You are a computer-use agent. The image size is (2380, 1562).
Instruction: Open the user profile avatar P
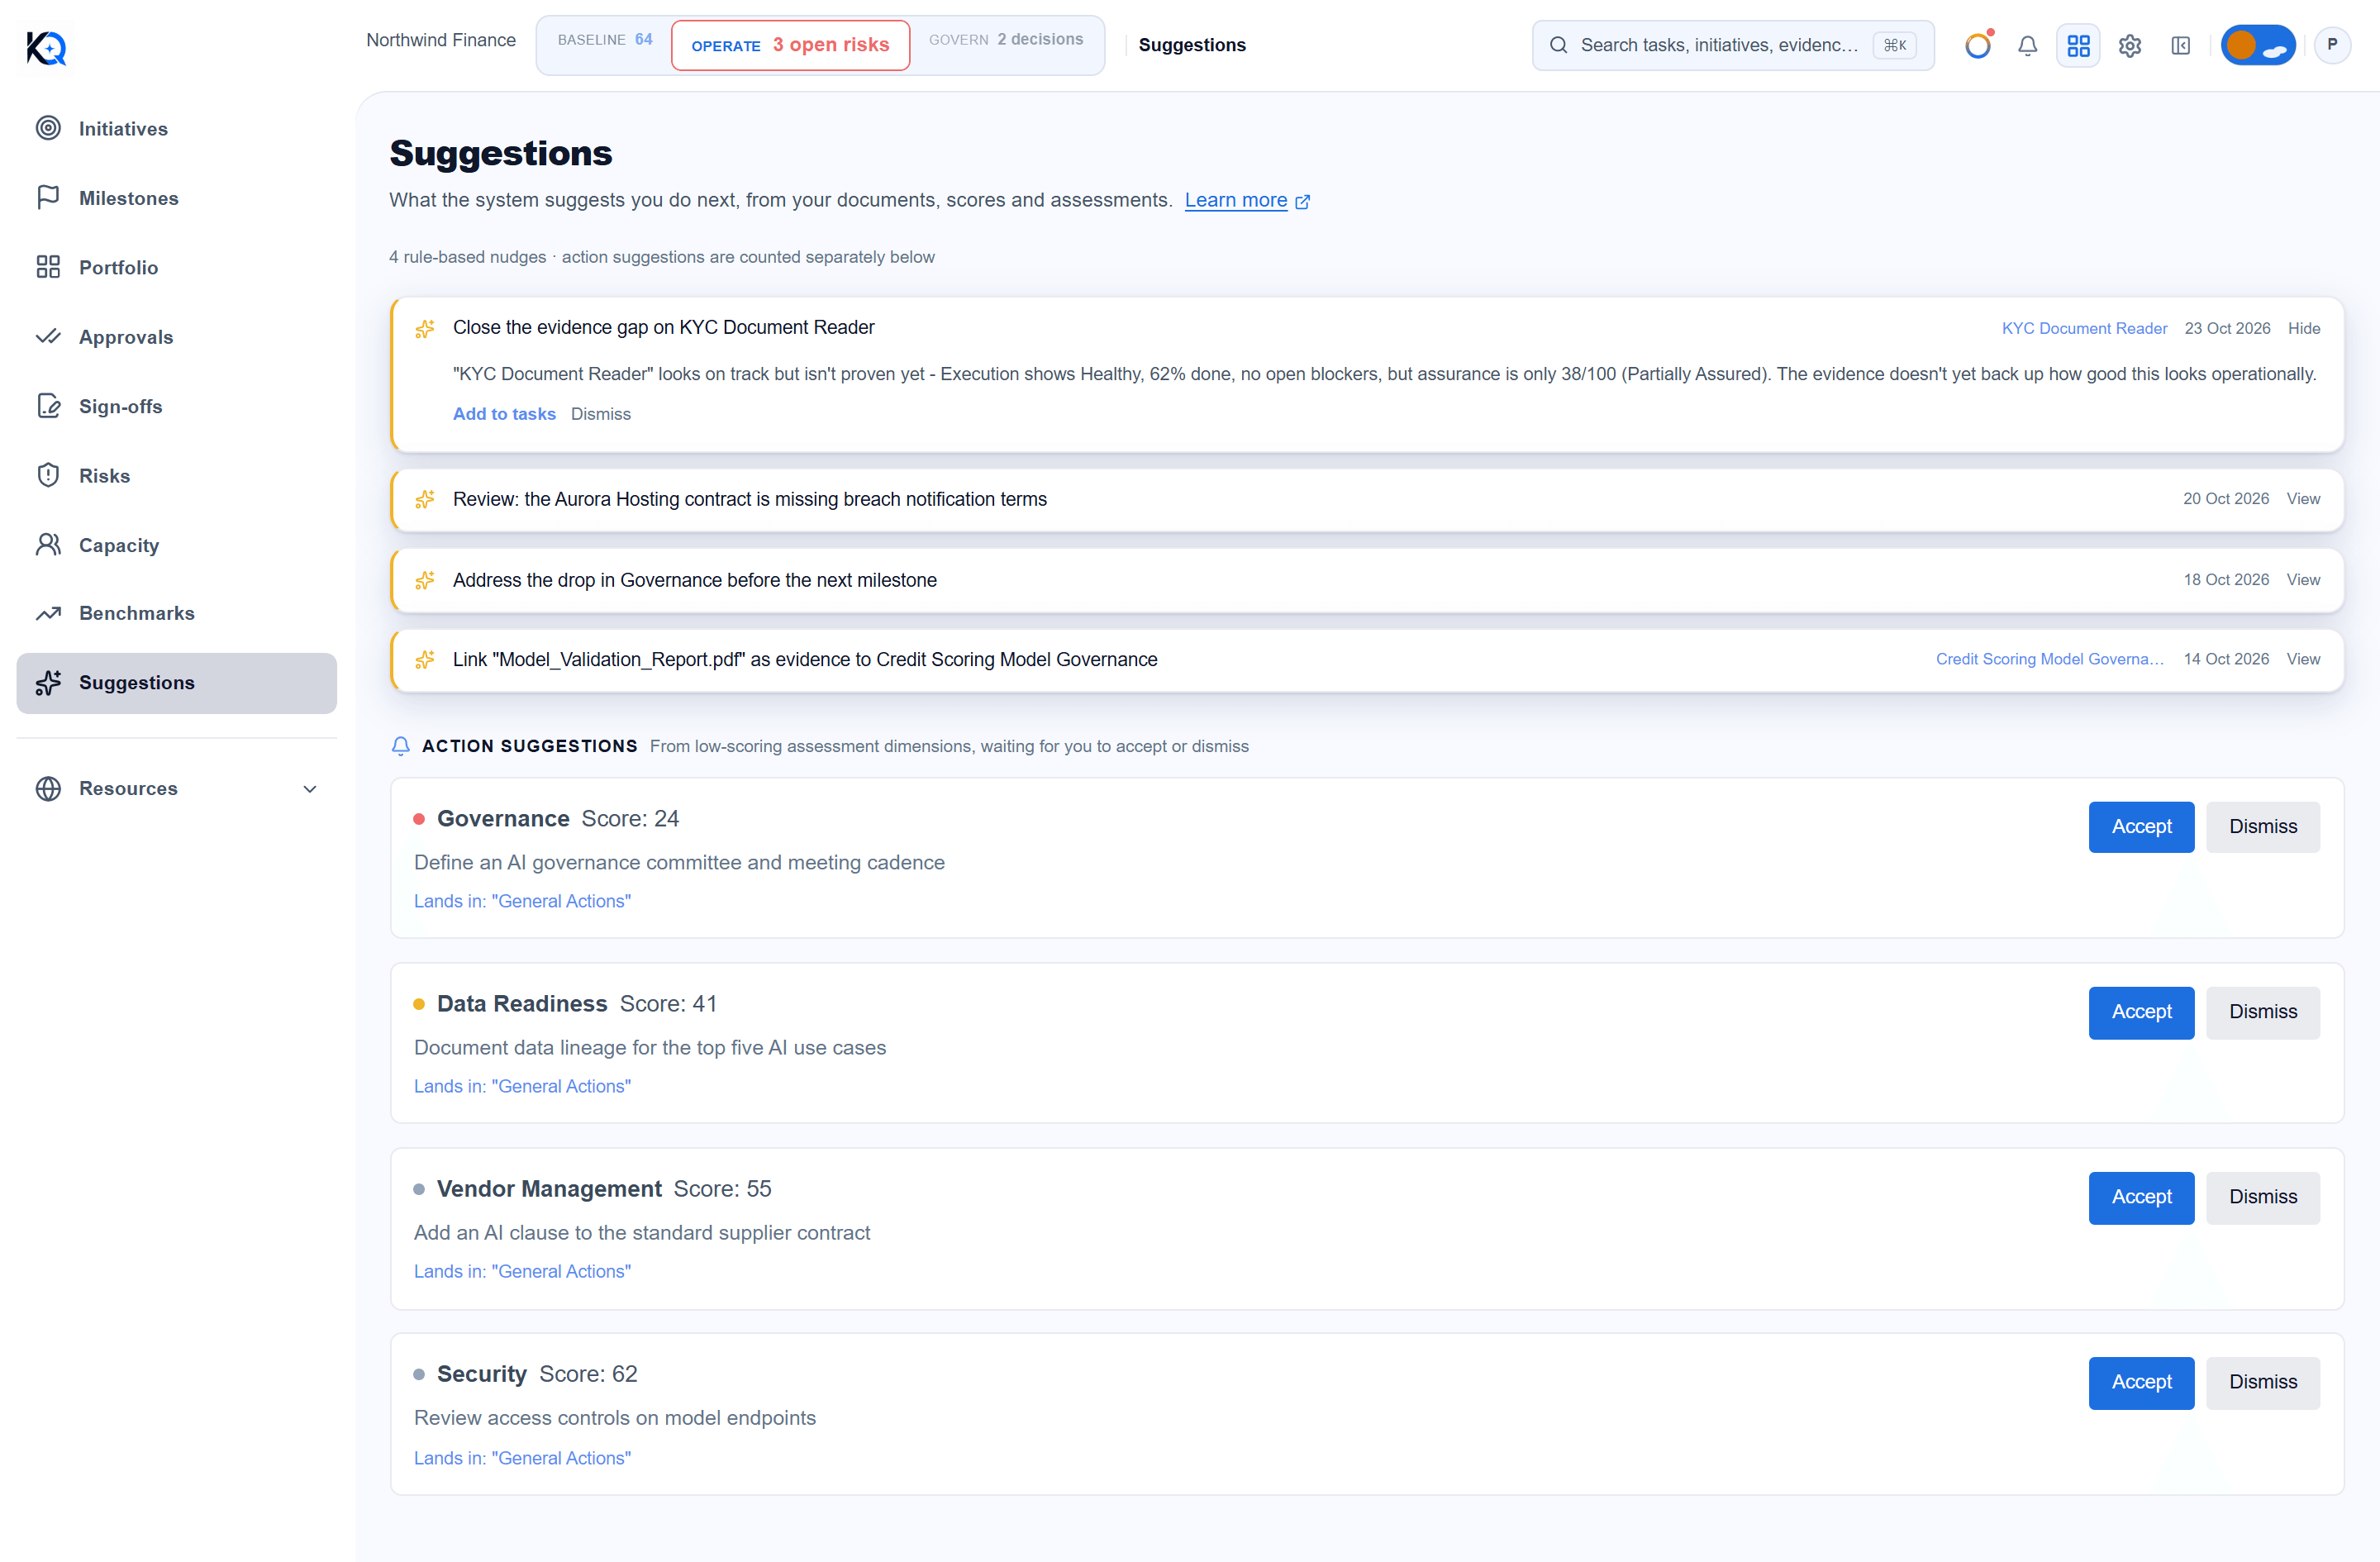coord(2332,45)
